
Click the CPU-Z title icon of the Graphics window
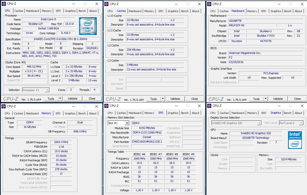(209, 106)
